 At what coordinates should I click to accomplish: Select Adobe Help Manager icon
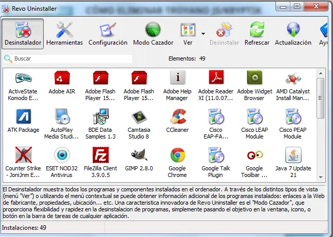[x=177, y=77]
